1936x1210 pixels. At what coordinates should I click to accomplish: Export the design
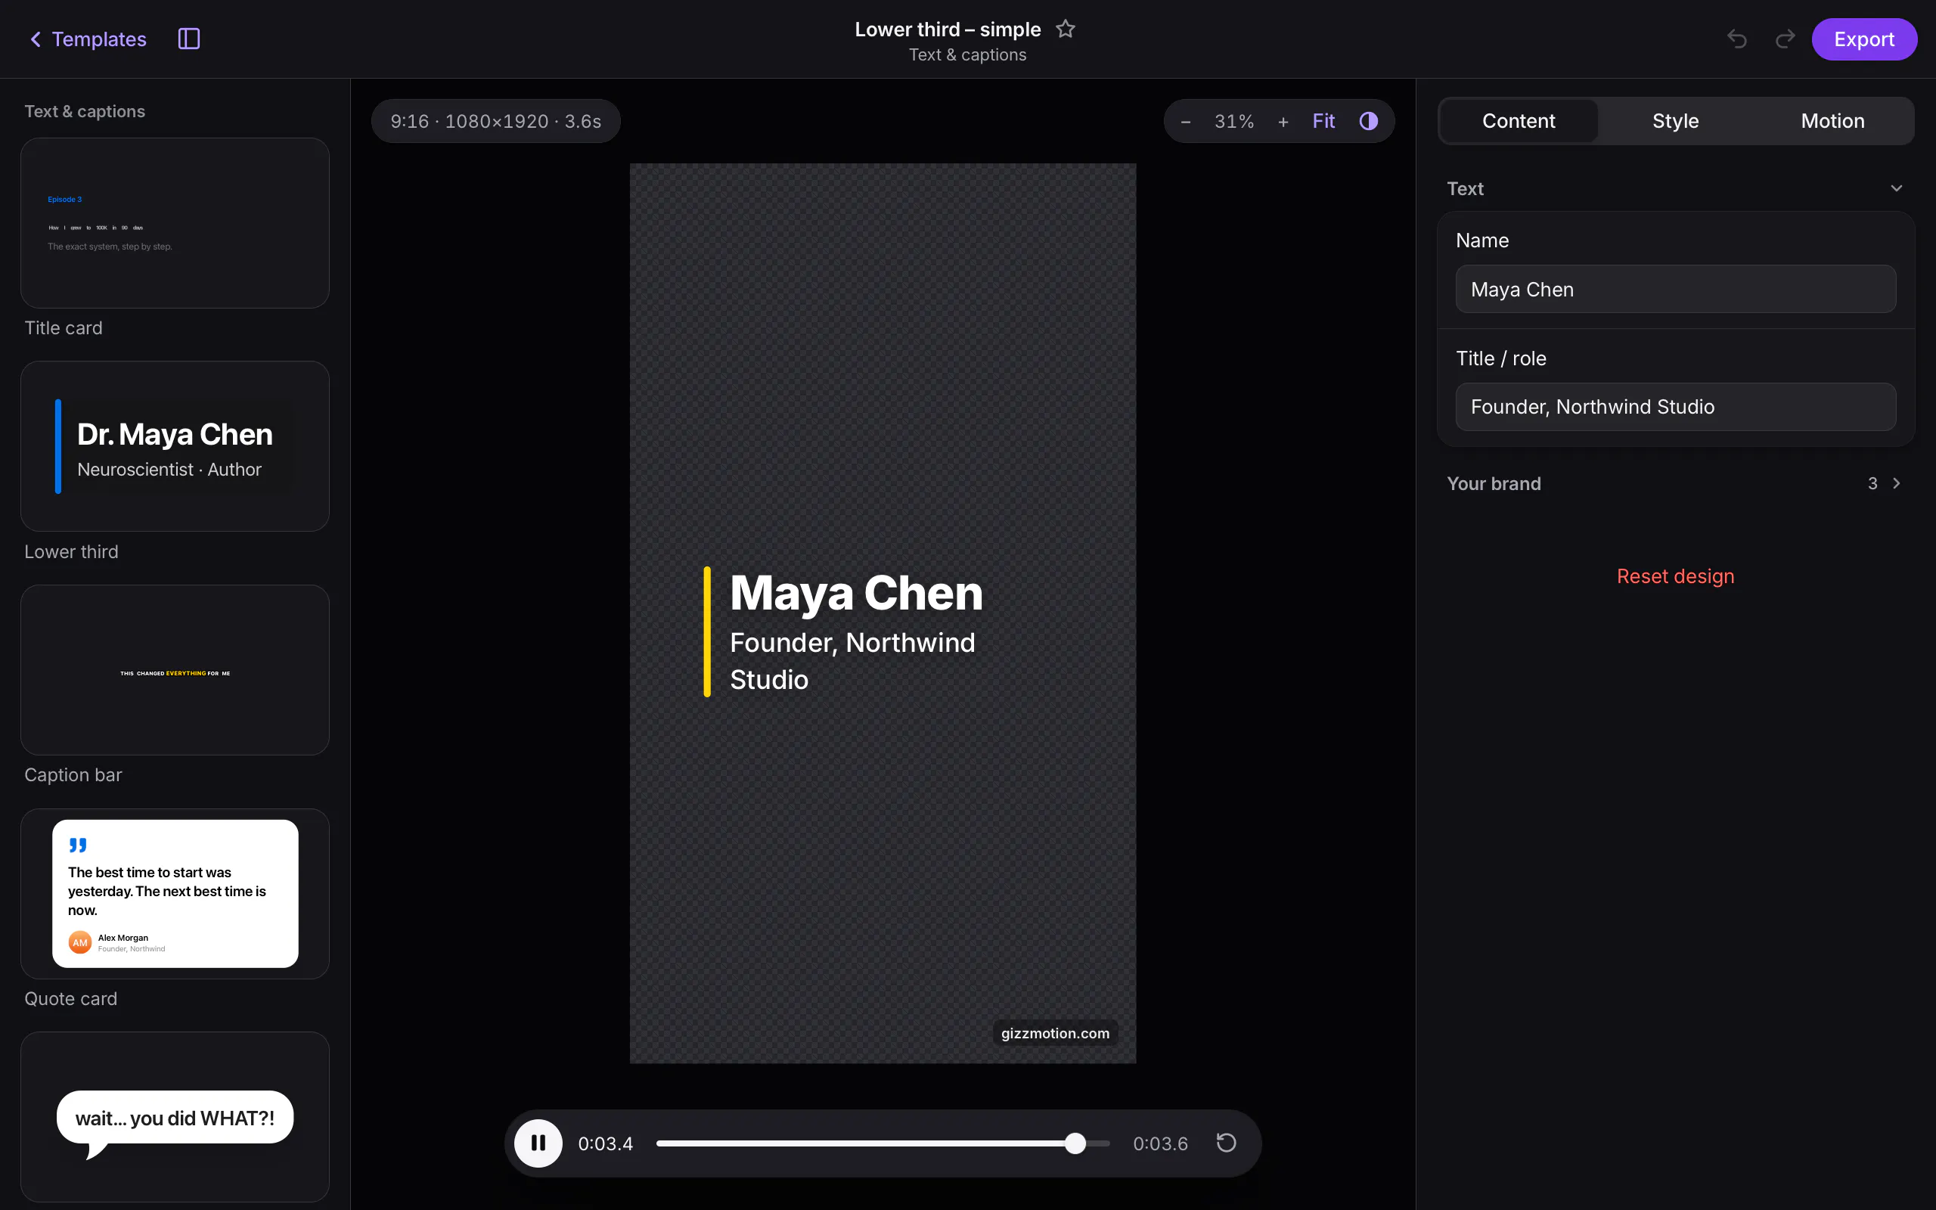click(1863, 39)
